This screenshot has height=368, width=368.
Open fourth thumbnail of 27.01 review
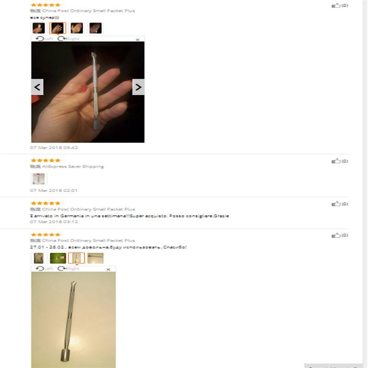click(x=96, y=258)
